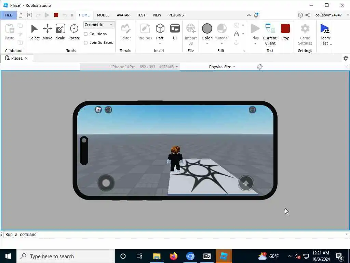The image size is (350, 263).
Task: Click the Group icon in Edit section
Action: pos(237,25)
